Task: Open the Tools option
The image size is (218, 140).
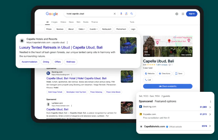Action: 132,22
